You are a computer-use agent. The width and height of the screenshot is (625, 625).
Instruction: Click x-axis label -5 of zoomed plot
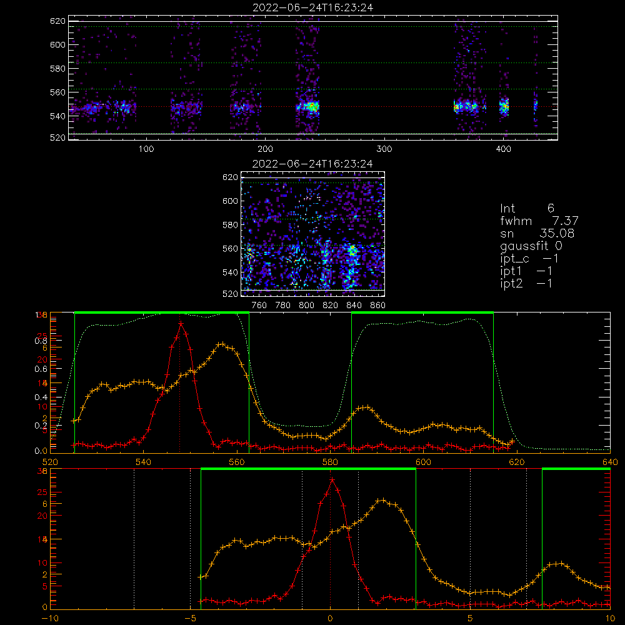click(x=190, y=618)
